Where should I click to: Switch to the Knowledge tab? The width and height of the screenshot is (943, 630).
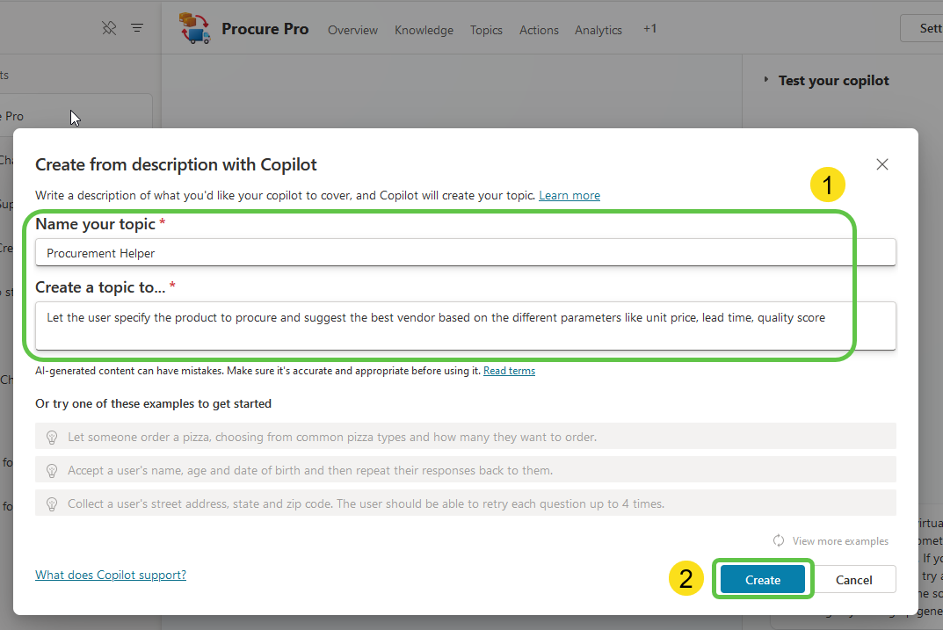(424, 30)
